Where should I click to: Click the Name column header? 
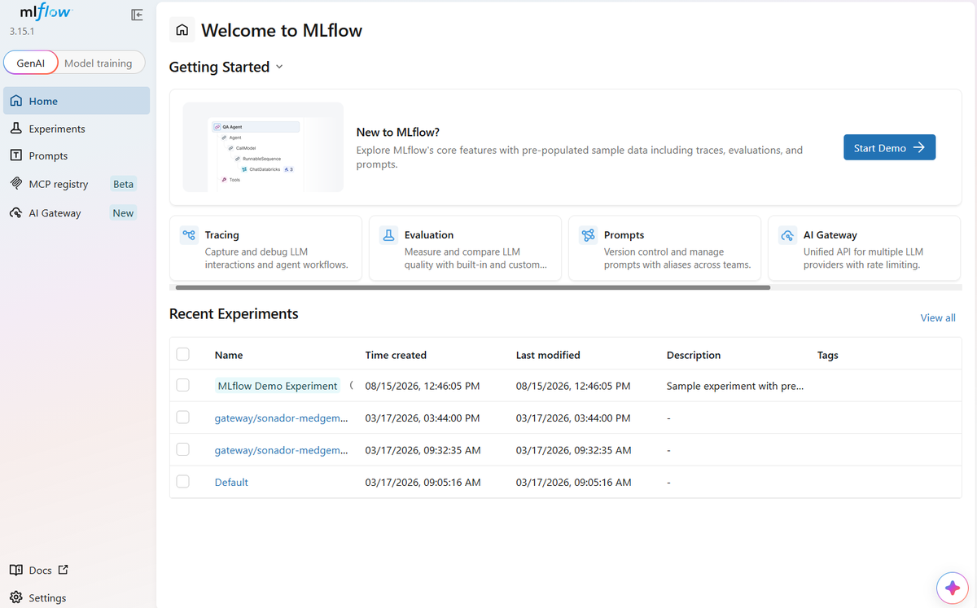pyautogui.click(x=229, y=355)
